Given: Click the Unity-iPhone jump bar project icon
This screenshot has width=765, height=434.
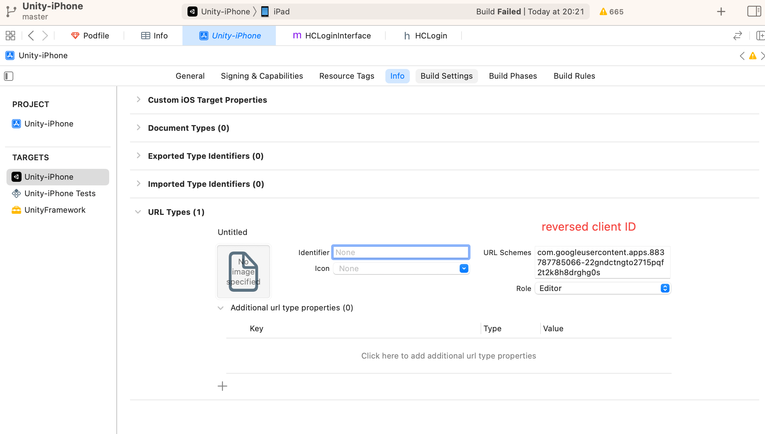Looking at the screenshot, I should point(10,55).
